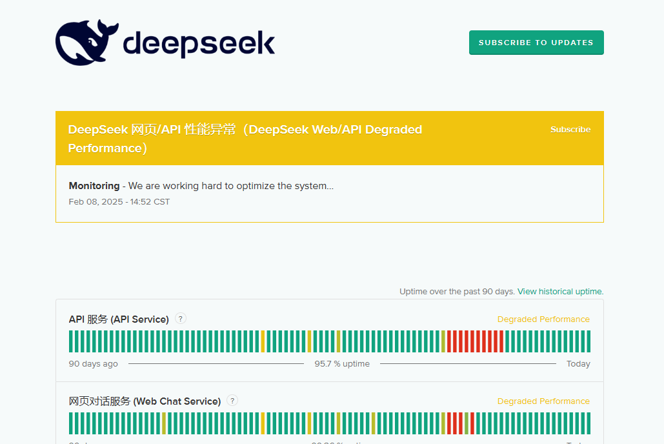
Task: Click the 95.7 % uptime text
Action: coord(342,364)
